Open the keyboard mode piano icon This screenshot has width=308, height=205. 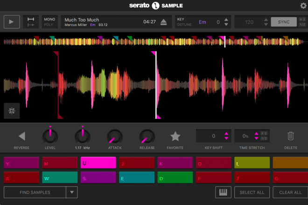(x=223, y=192)
